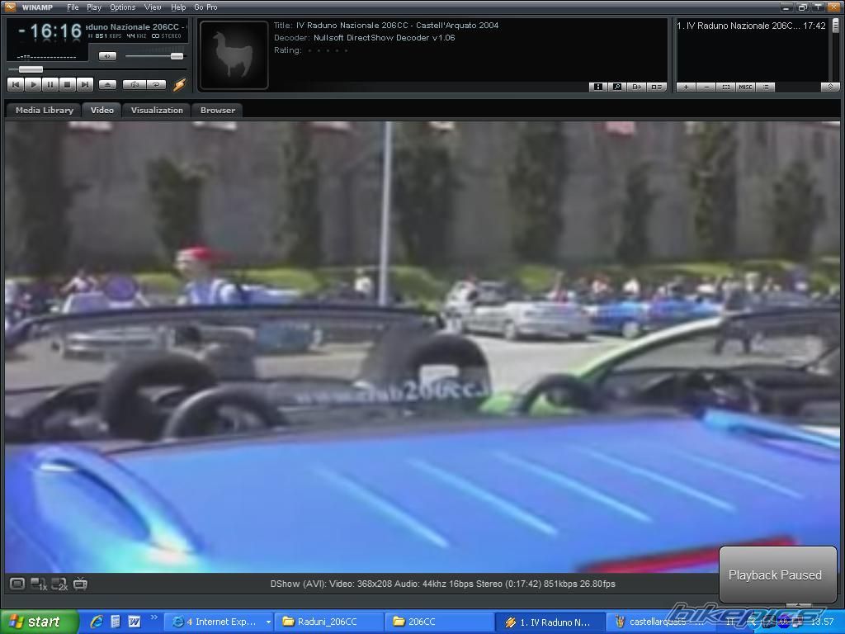This screenshot has height=634, width=845.
Task: Expand the Internet Explorer taskbar group
Action: click(220, 622)
